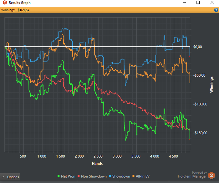Viewport: 219px width, 183px height.
Task: Open the help question mark icon
Action: (216, 10)
